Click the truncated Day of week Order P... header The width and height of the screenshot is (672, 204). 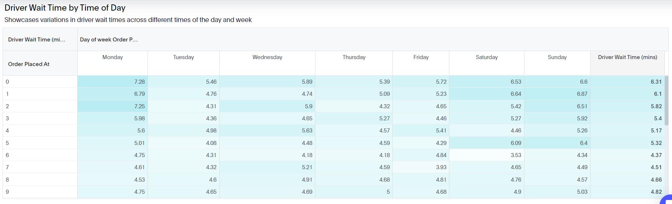click(109, 40)
